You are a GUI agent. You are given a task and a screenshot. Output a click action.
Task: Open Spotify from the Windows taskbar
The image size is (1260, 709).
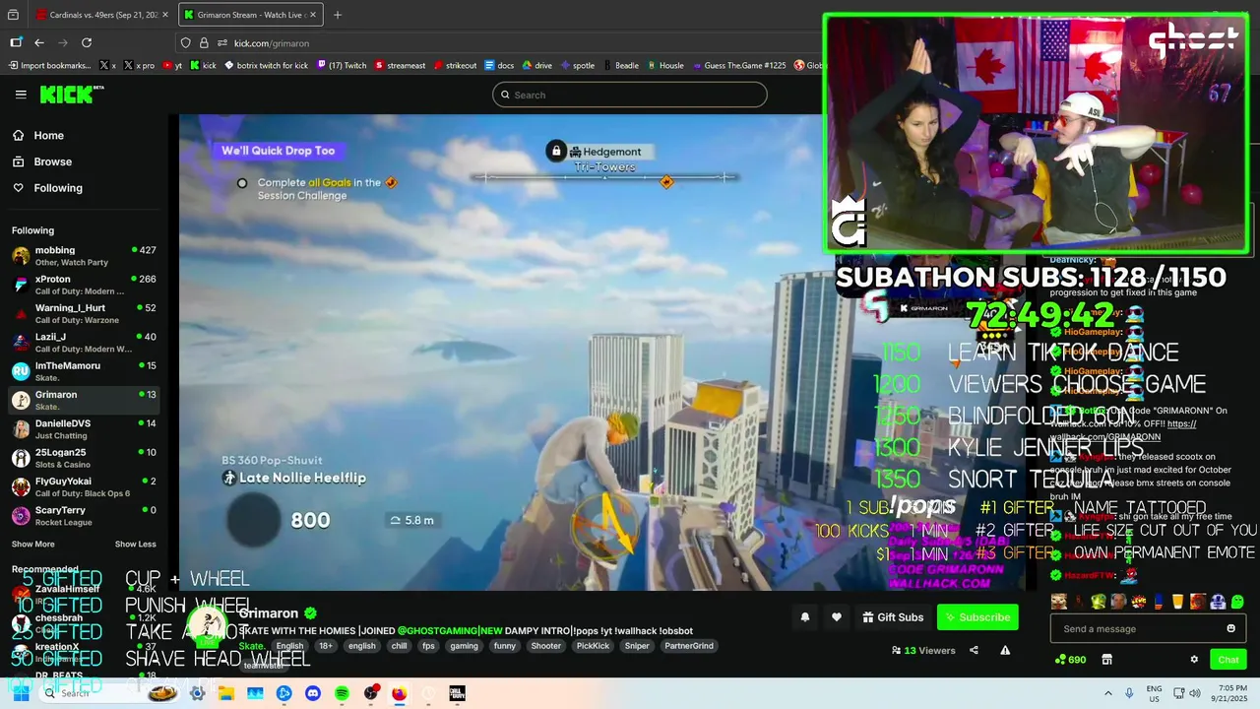pyautogui.click(x=342, y=693)
